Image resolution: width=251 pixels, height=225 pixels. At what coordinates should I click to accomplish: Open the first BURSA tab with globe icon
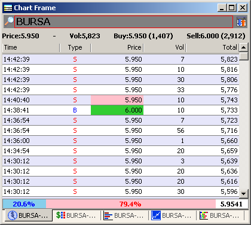28,215
